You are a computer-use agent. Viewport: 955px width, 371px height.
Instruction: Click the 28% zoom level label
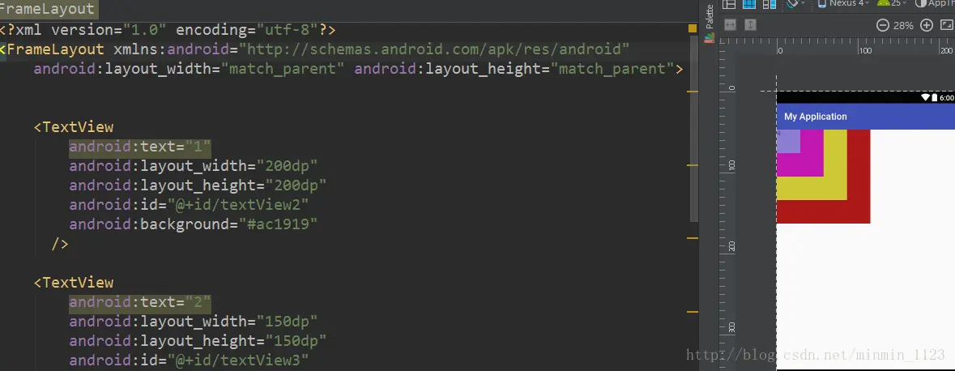pos(904,25)
